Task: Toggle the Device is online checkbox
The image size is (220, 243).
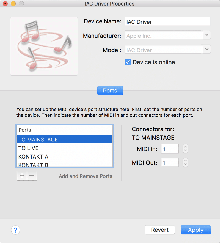Action: pos(128,62)
